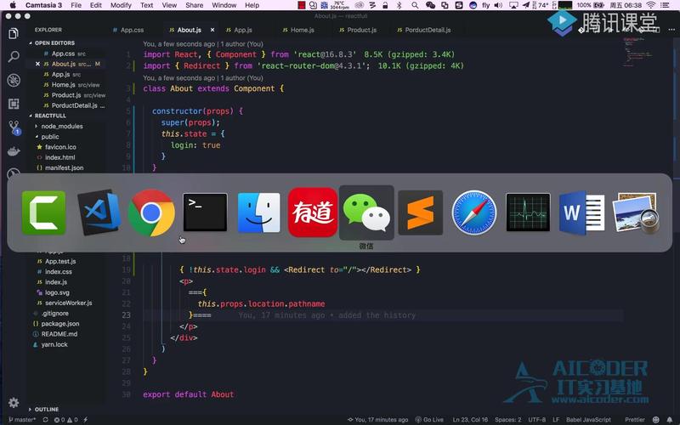The width and height of the screenshot is (680, 425).
Task: Open App.test.js in the file tree
Action: pyautogui.click(x=60, y=262)
